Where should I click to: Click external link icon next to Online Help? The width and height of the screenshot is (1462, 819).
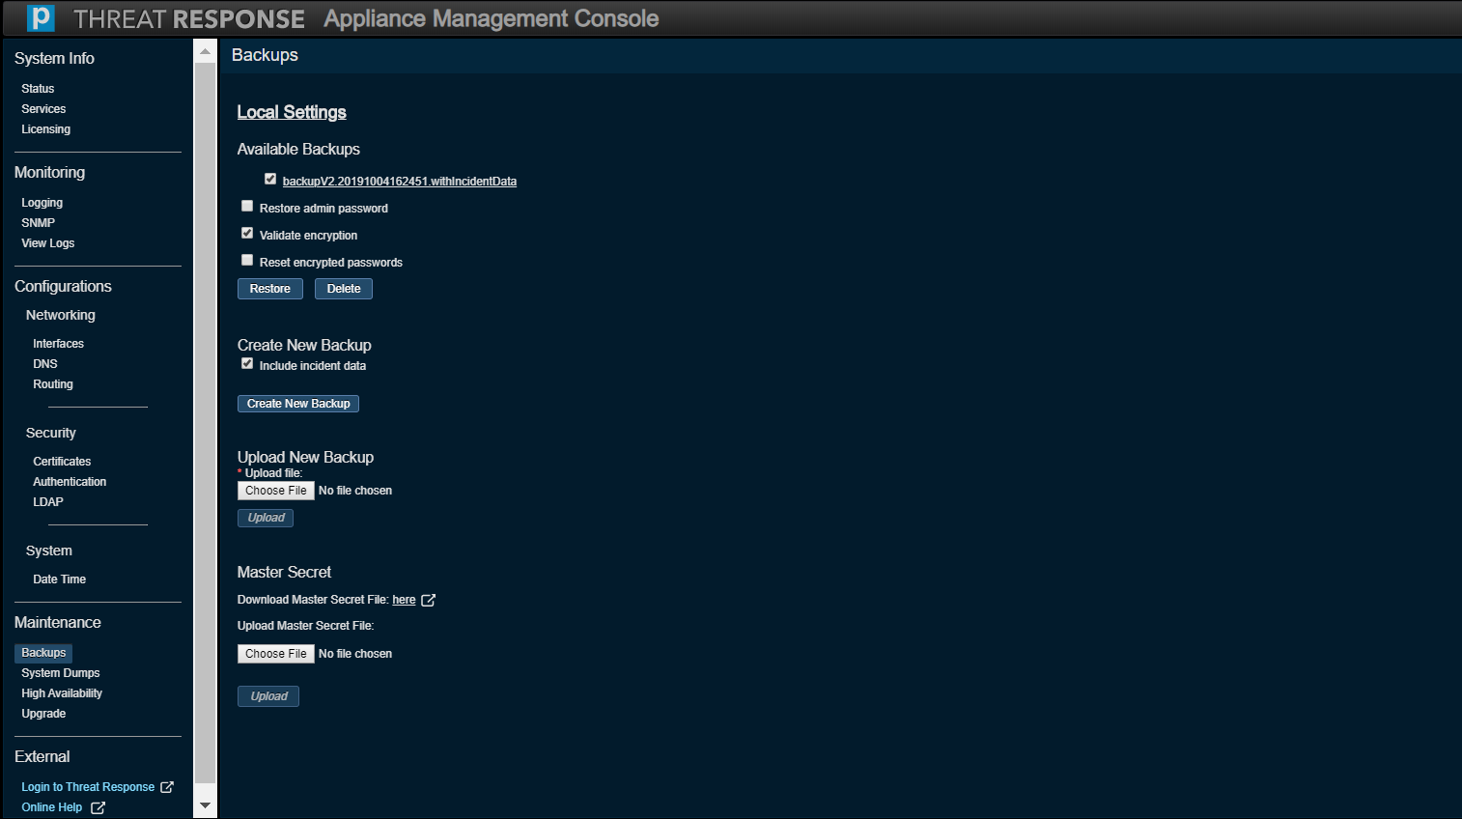[98, 807]
